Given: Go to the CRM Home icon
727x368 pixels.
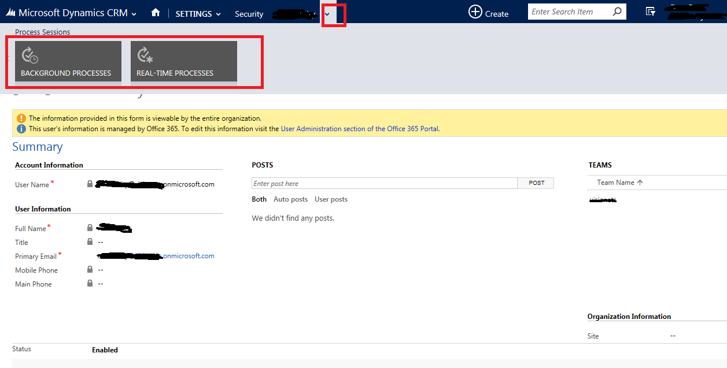Looking at the screenshot, I should point(155,13).
